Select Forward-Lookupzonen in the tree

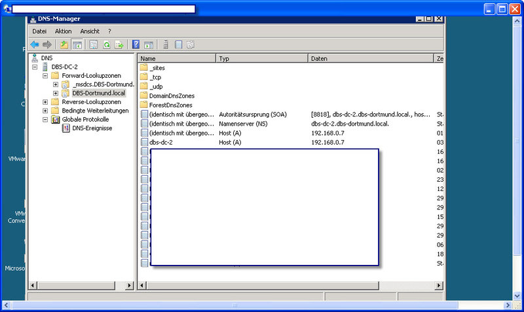(91, 76)
